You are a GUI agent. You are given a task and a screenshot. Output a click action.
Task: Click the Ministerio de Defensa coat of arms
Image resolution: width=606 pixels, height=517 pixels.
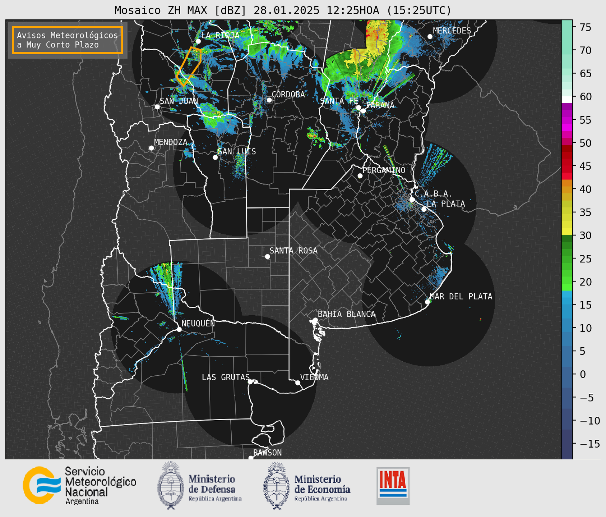171,485
